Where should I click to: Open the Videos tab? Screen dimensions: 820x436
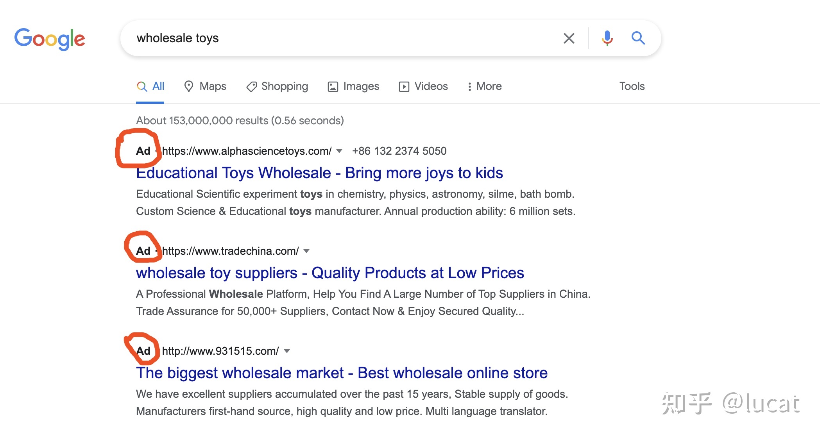423,86
